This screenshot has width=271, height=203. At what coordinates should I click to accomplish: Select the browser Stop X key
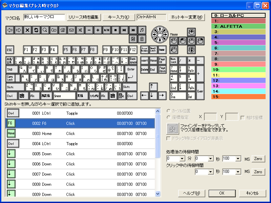click(27, 30)
